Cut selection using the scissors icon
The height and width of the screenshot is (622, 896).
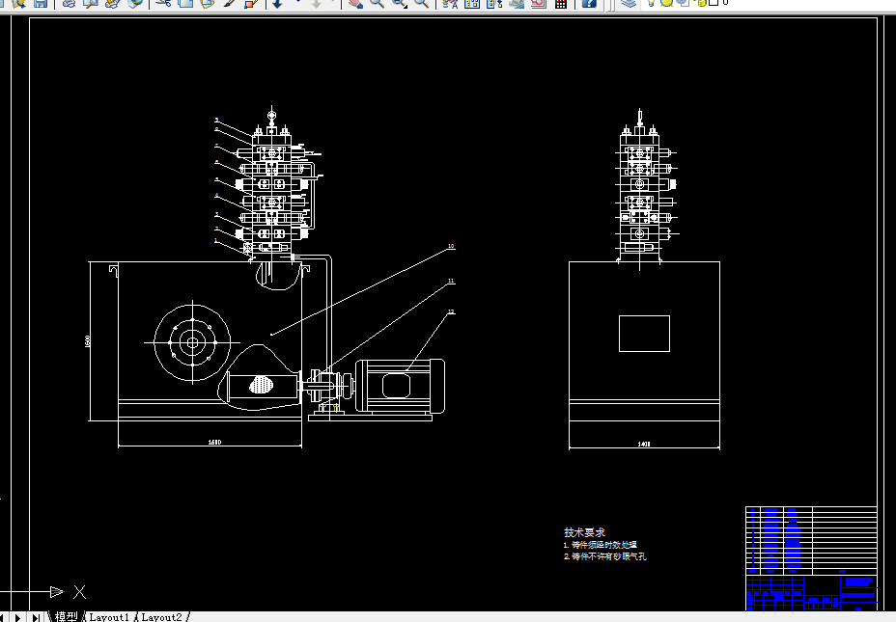(x=163, y=3)
